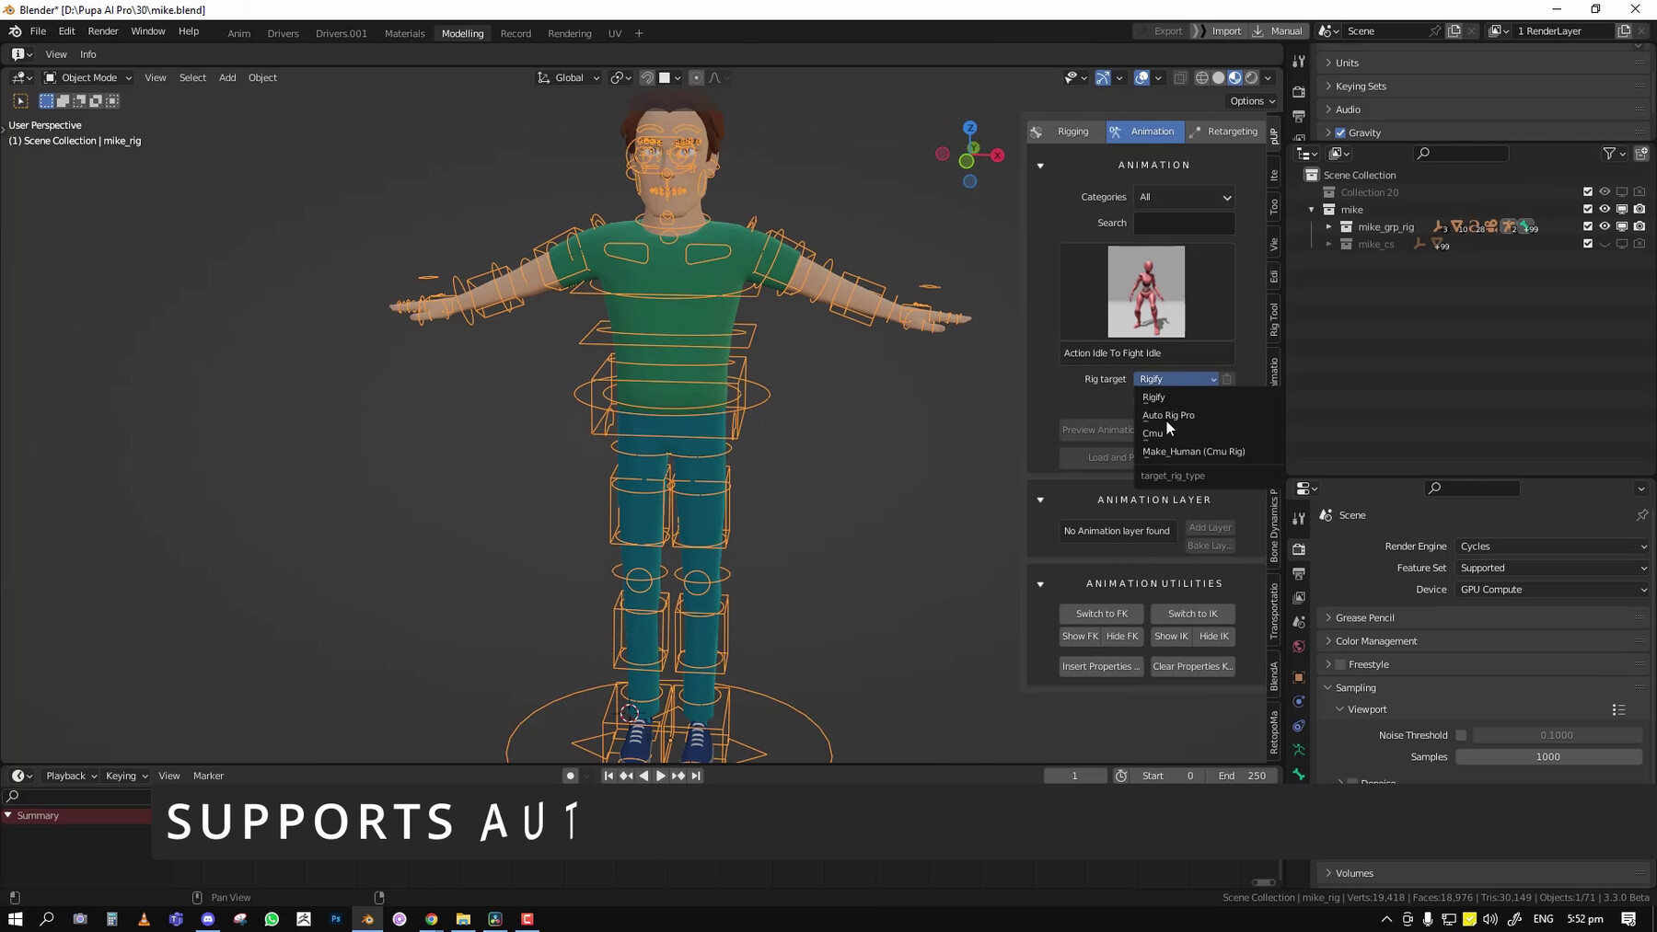Screen dimensions: 1657x932
Task: Open the World properties tab icon
Action: pos(1299,647)
